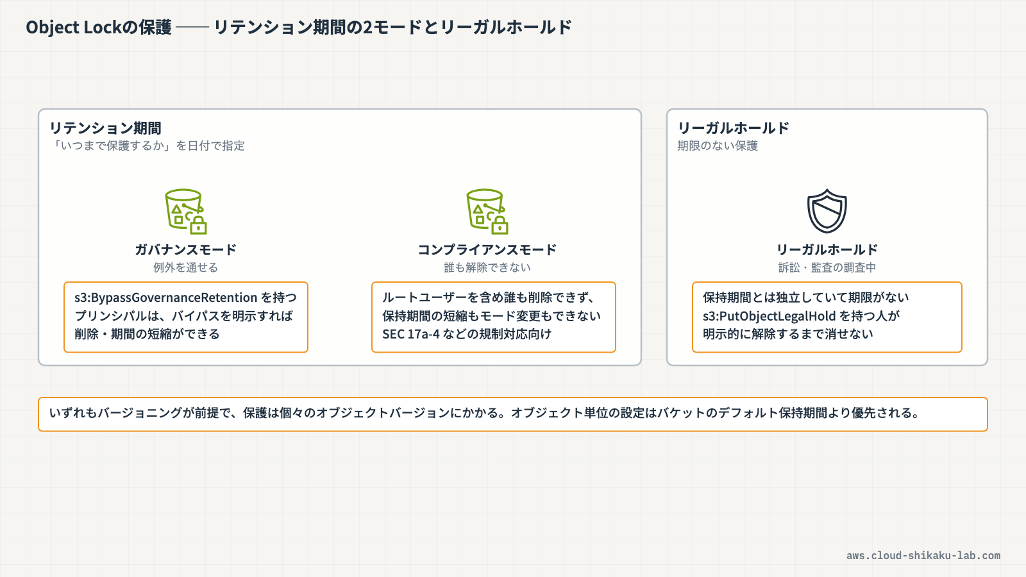Click the '誰も解除できない' caption
Image resolution: width=1026 pixels, height=577 pixels.
pyautogui.click(x=487, y=267)
